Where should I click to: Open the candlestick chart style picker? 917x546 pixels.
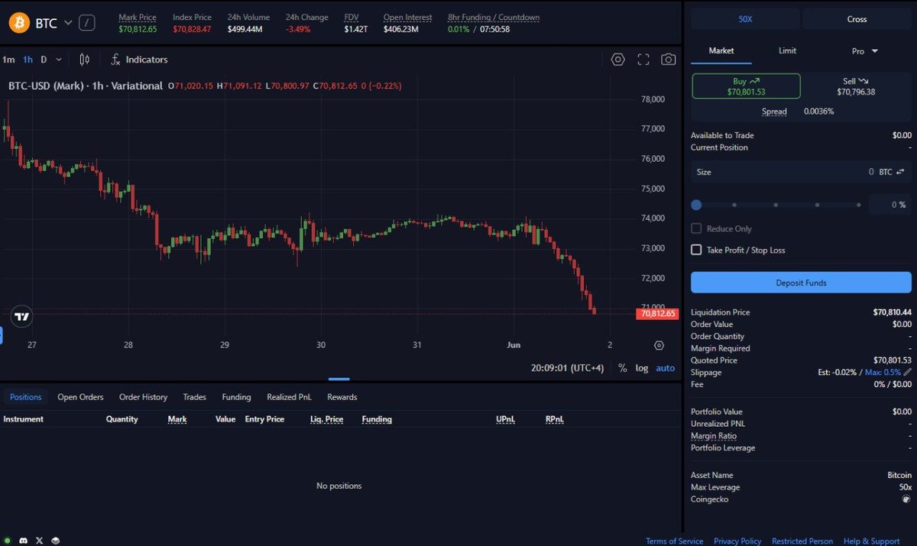pyautogui.click(x=85, y=60)
